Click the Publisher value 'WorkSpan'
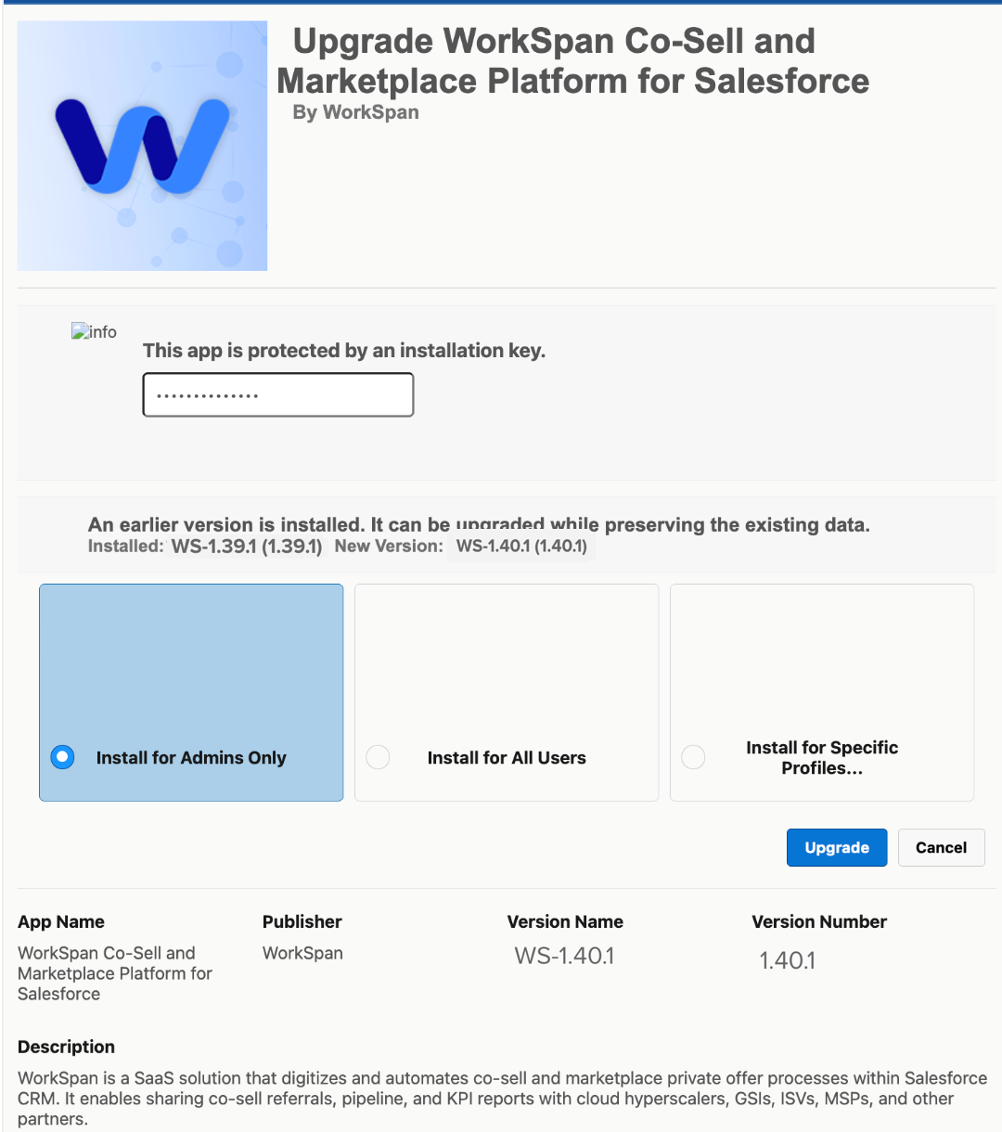The height and width of the screenshot is (1132, 1002). (302, 953)
